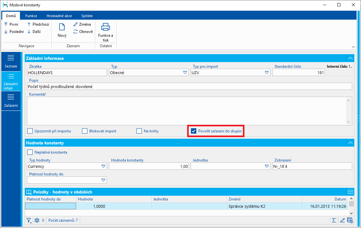Click the Hodnota konstanty value field

pos(149,166)
